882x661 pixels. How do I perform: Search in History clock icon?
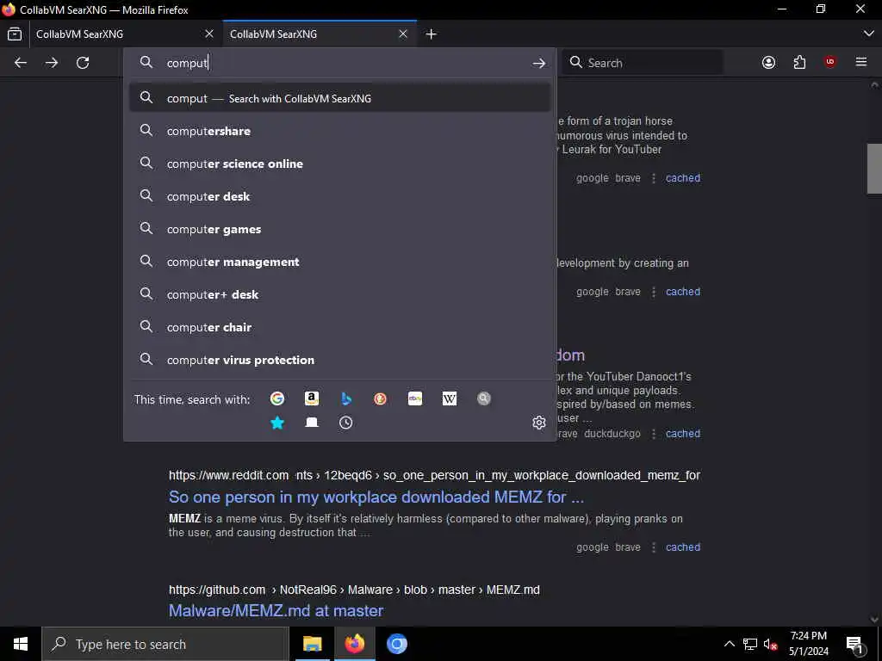pyautogui.click(x=346, y=423)
